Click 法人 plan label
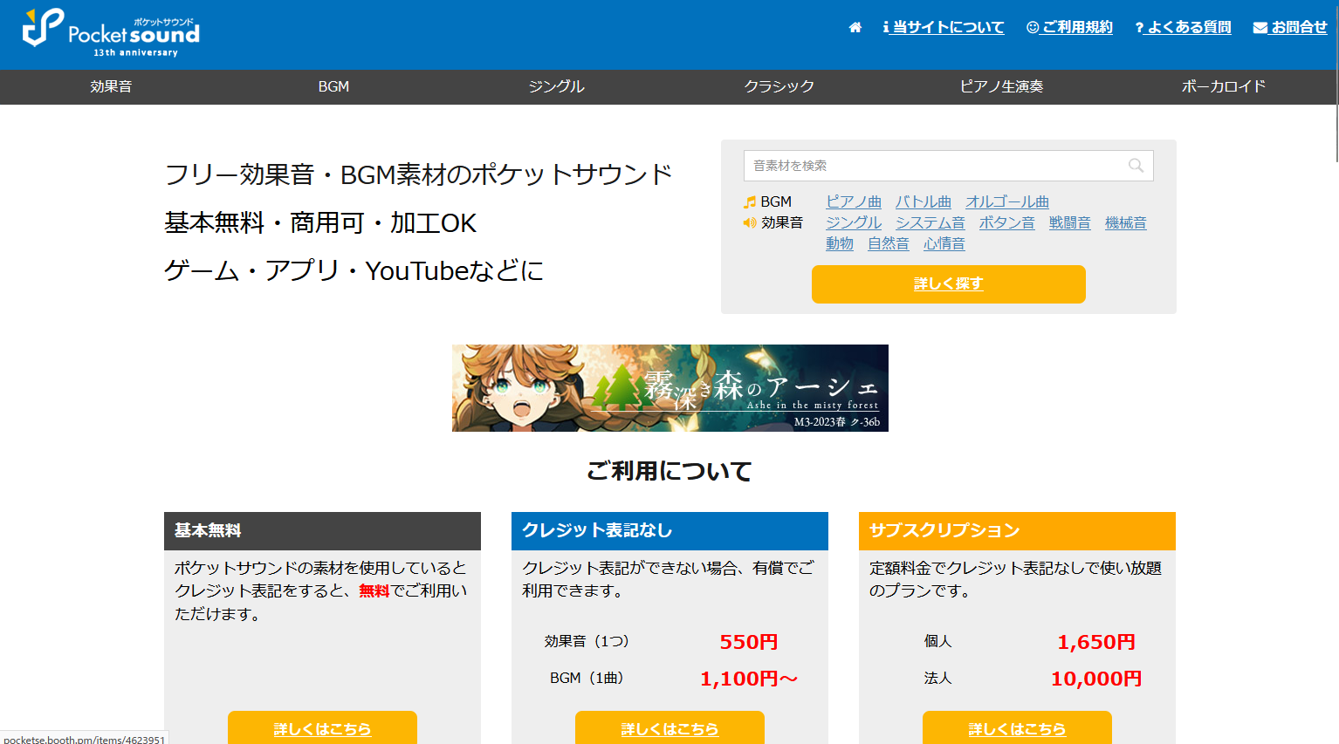Screen dimensions: 1339x744 [x=937, y=678]
